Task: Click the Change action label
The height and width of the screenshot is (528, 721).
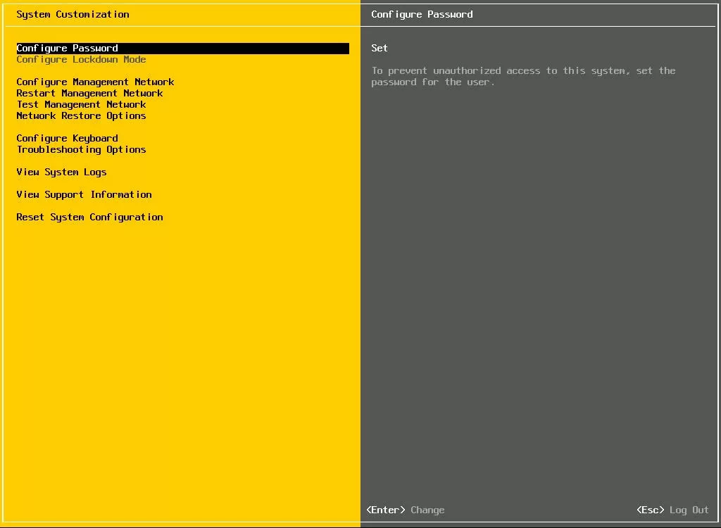Action: pyautogui.click(x=427, y=510)
